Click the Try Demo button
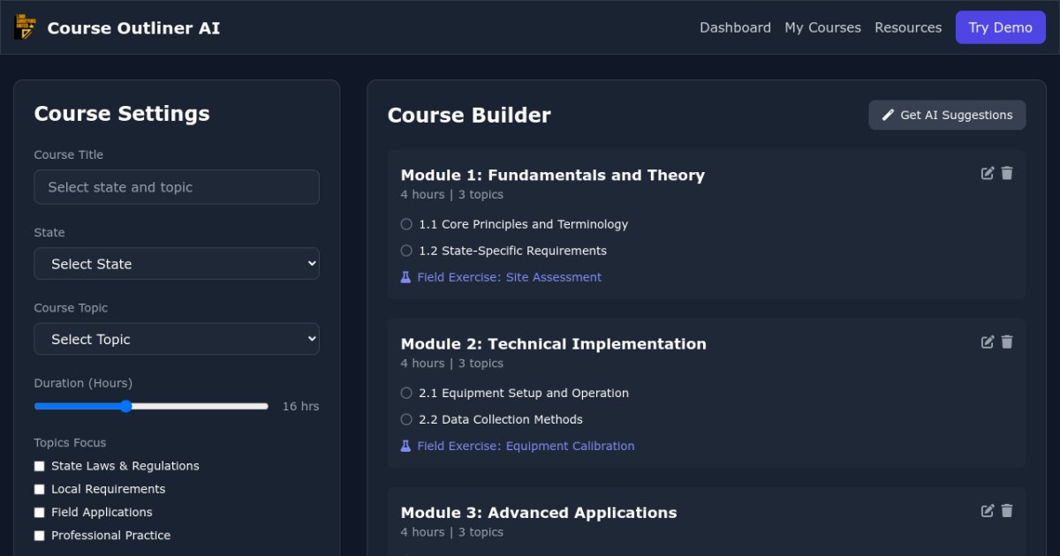Image resolution: width=1060 pixels, height=556 pixels. coord(1001,27)
